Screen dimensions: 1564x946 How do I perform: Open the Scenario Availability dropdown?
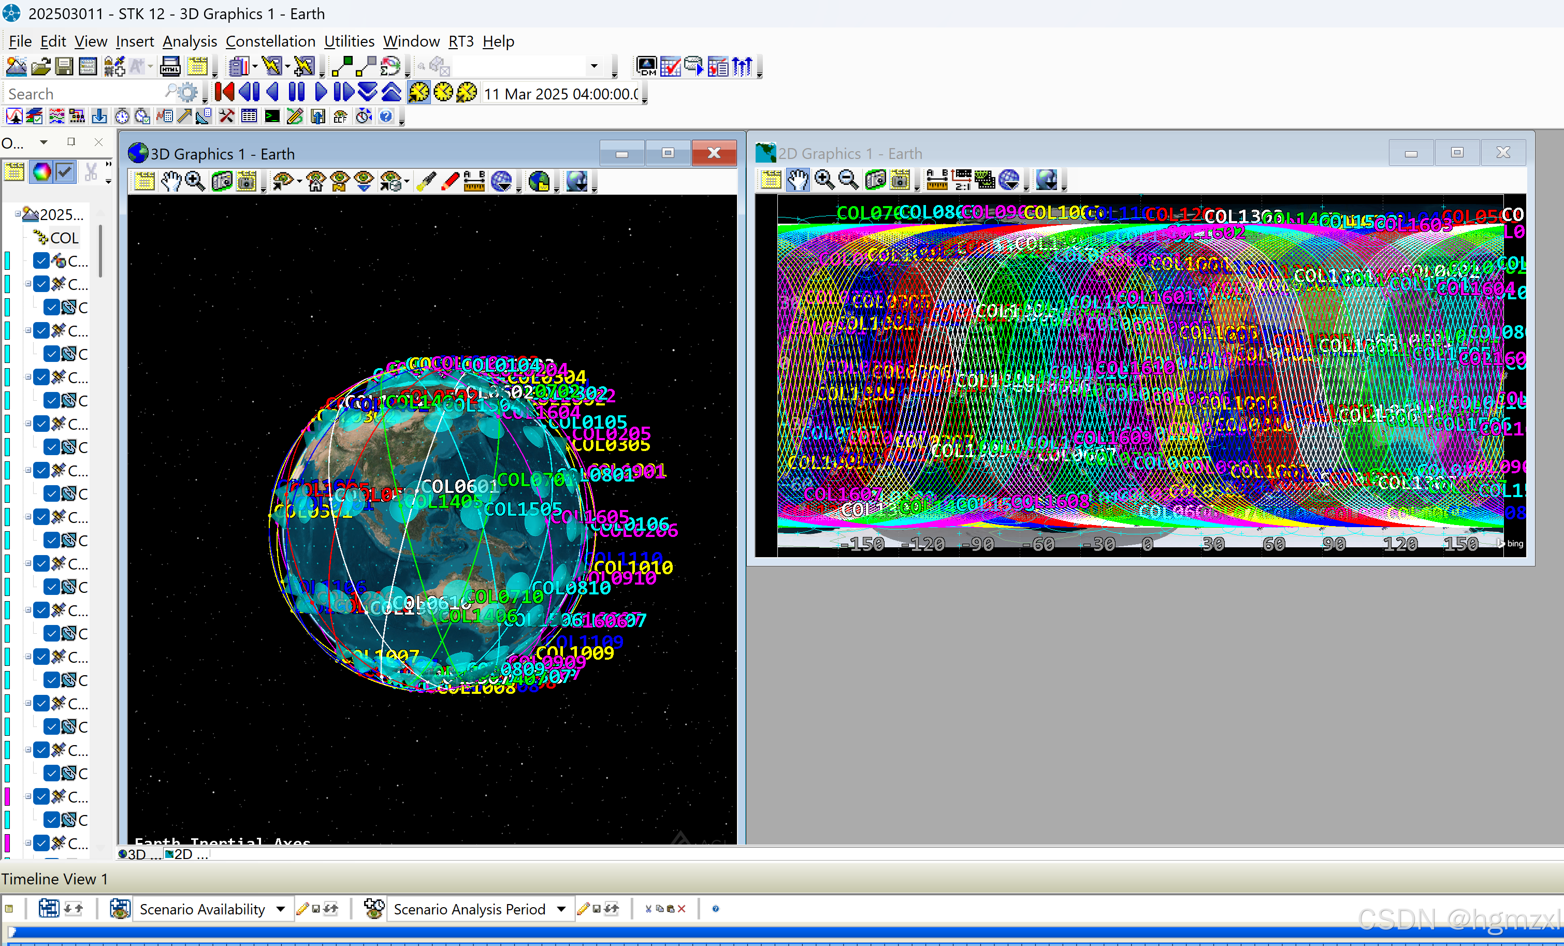281,909
